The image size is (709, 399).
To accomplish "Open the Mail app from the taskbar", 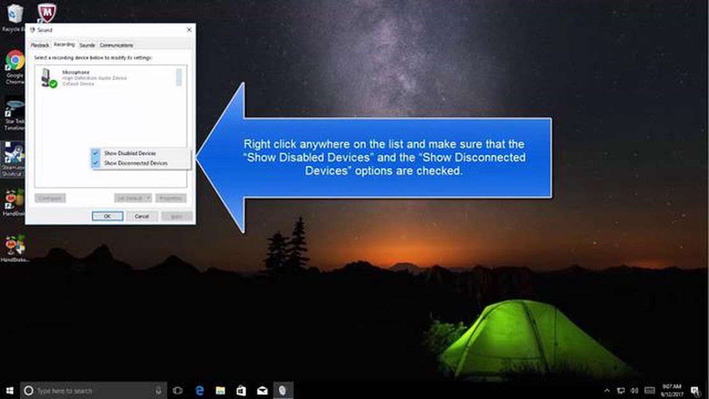I will tap(262, 390).
